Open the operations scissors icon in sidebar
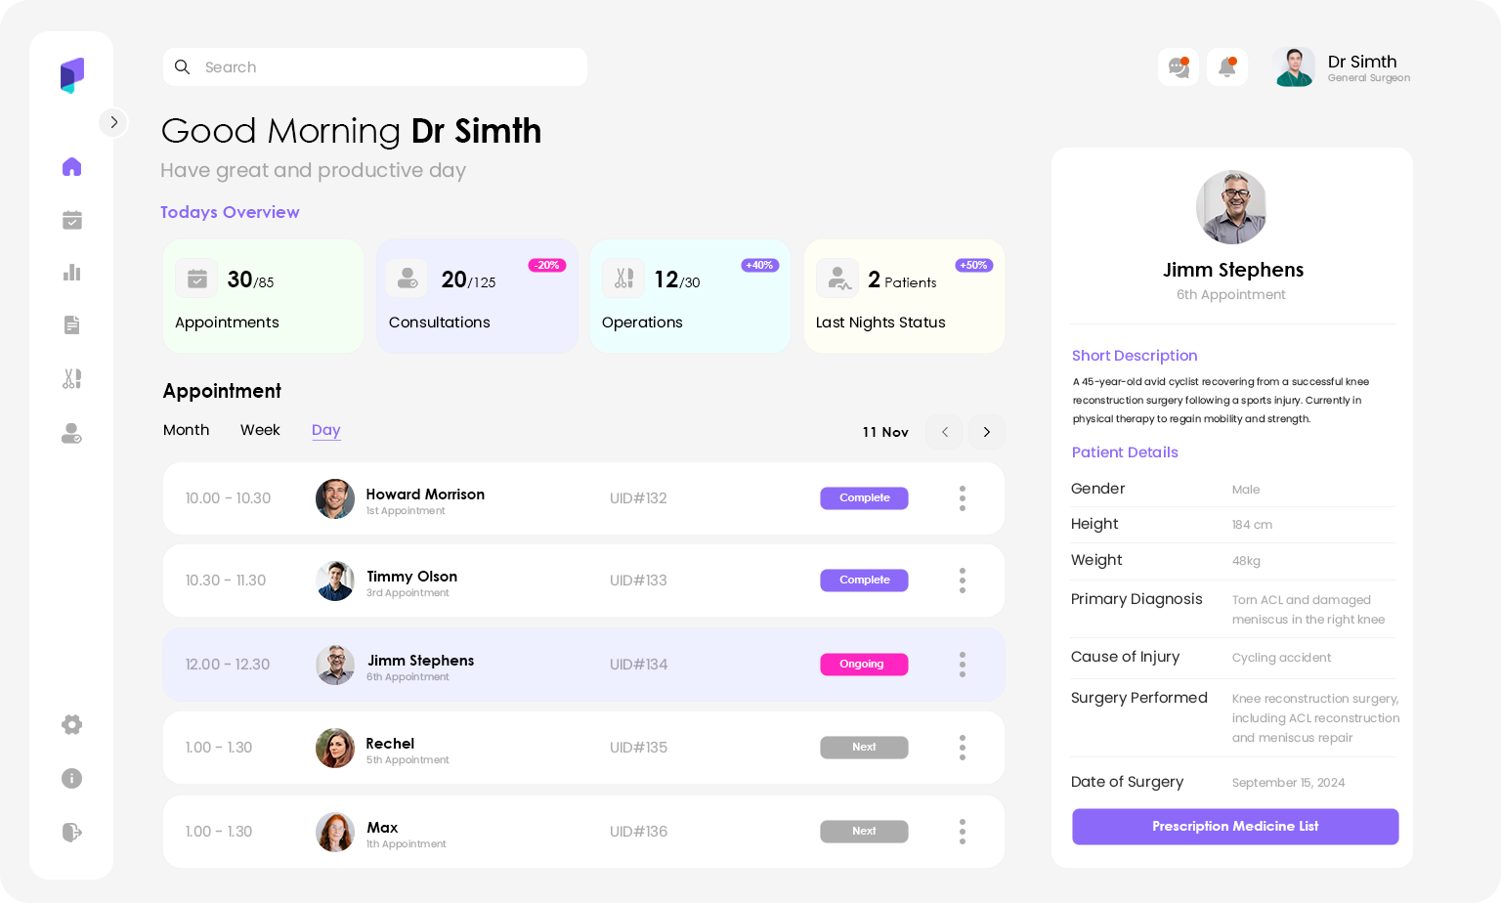 (71, 379)
